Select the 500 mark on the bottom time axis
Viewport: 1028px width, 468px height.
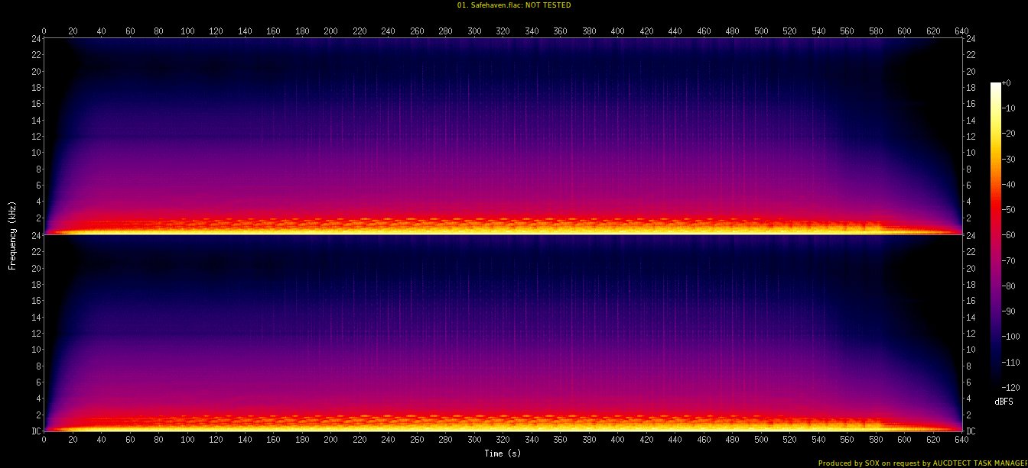pos(761,441)
